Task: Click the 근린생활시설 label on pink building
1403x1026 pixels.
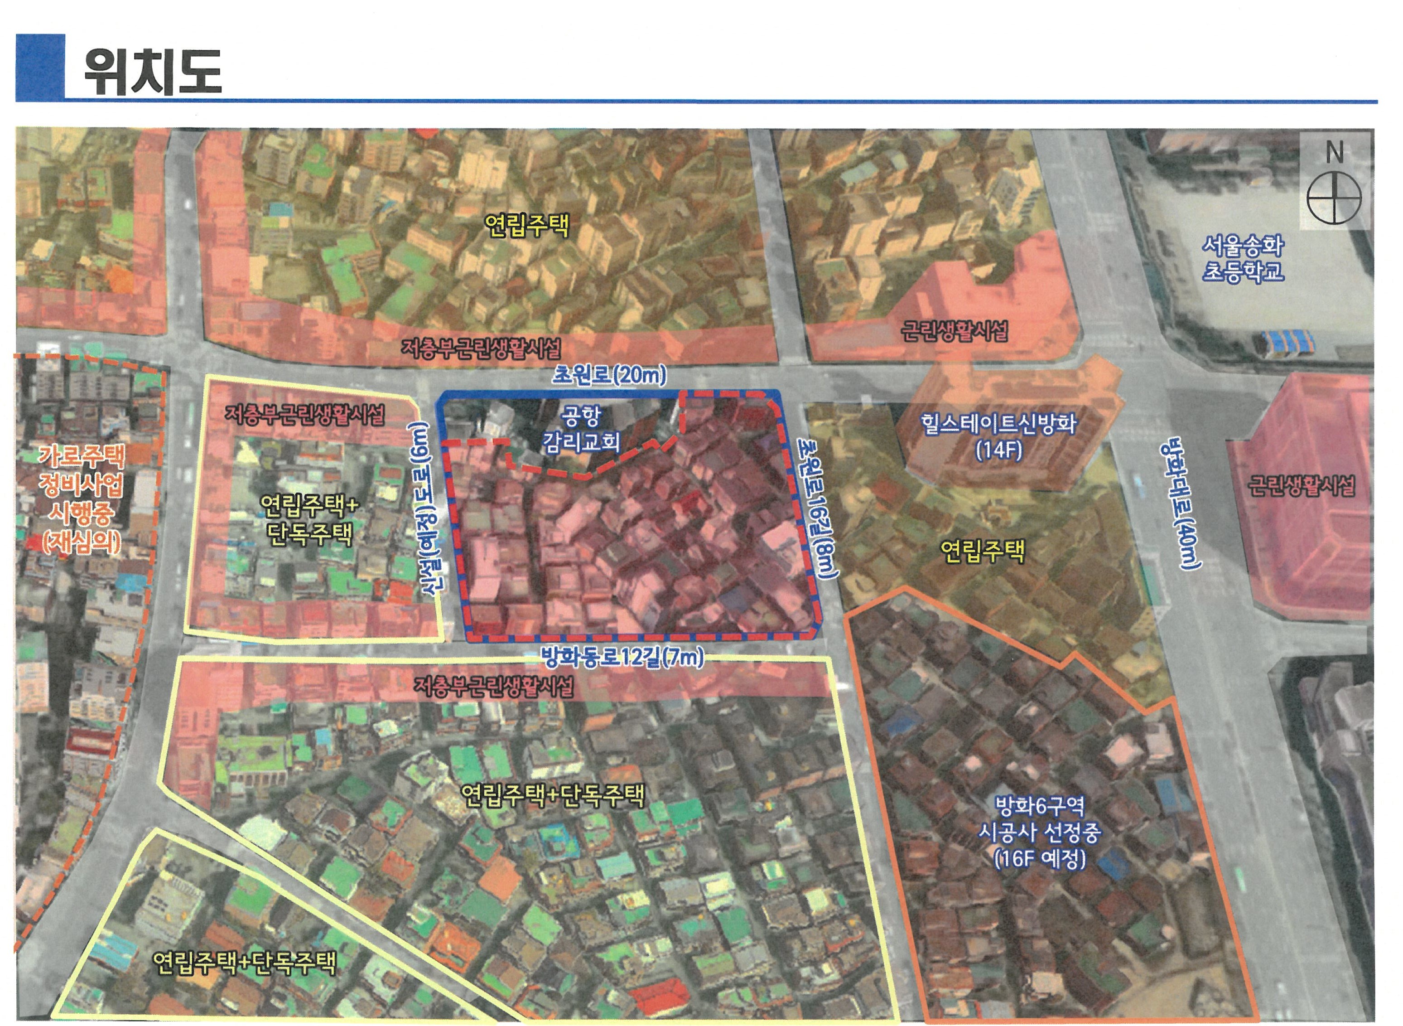Action: pyautogui.click(x=1301, y=486)
